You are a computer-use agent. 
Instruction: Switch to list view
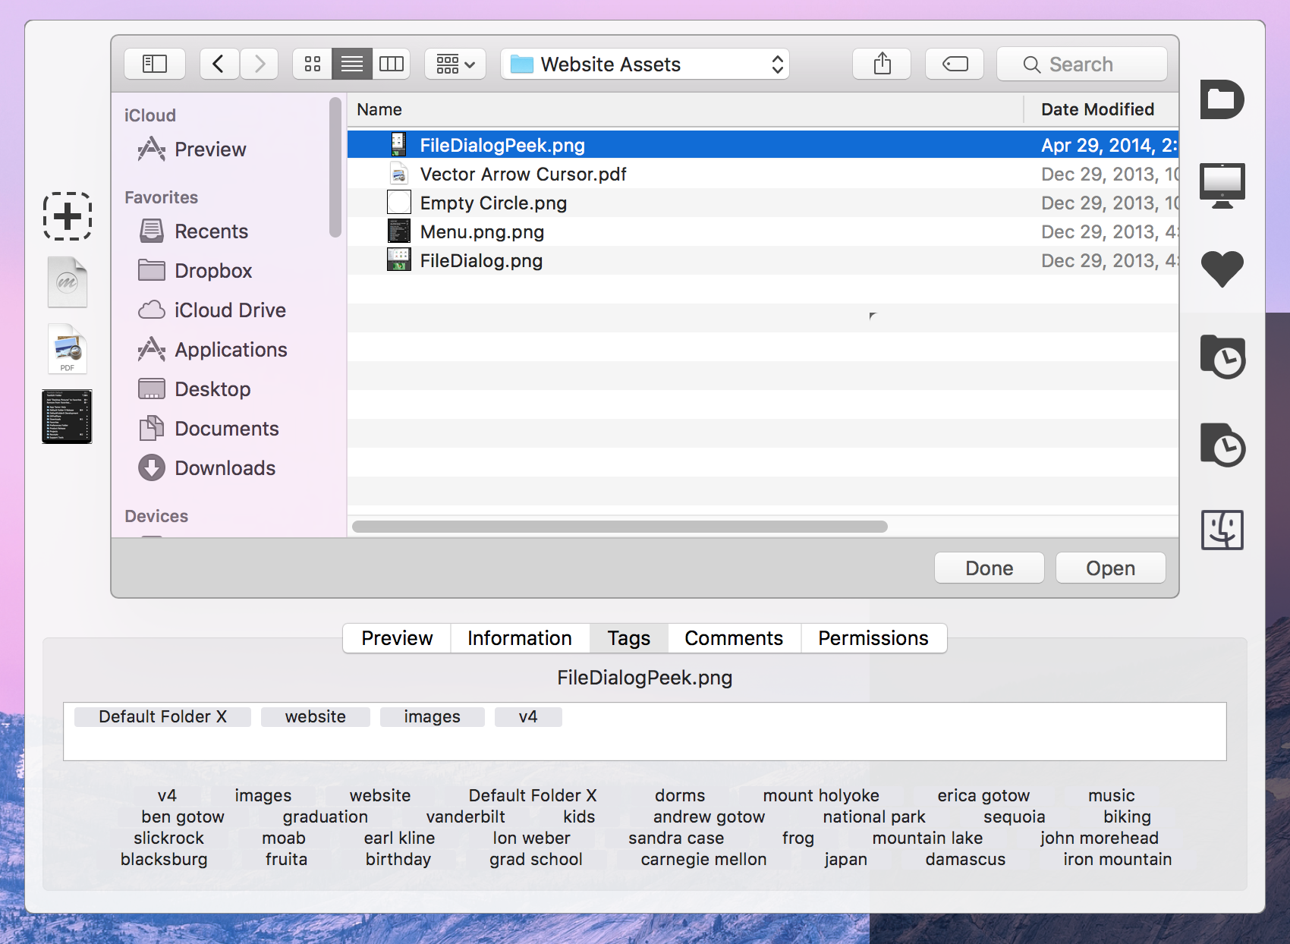(352, 64)
